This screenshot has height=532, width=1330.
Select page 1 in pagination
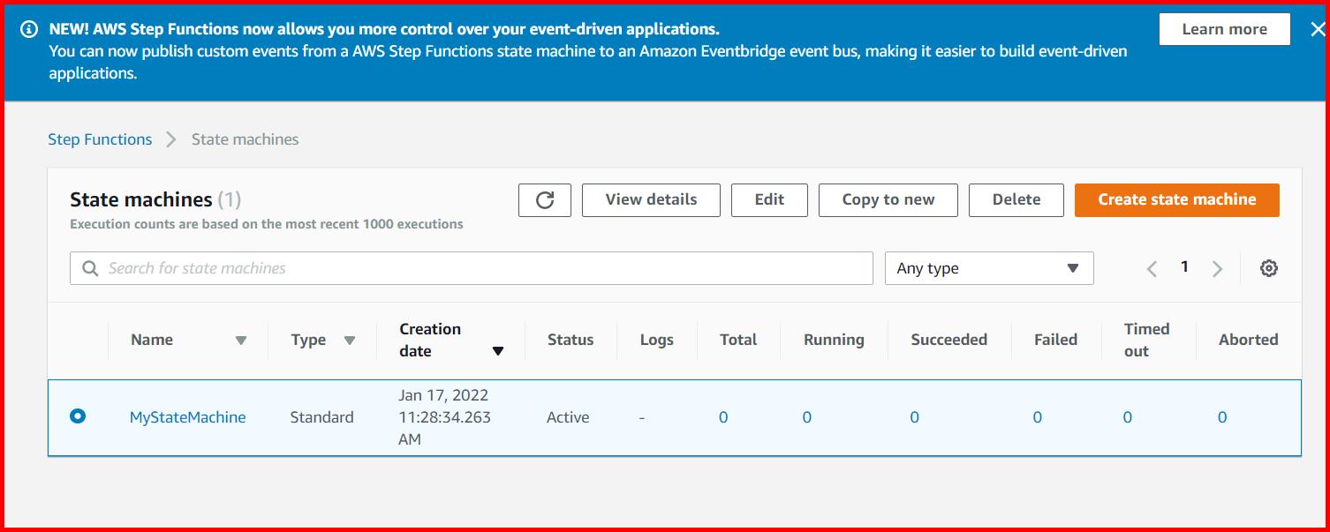[1184, 266]
